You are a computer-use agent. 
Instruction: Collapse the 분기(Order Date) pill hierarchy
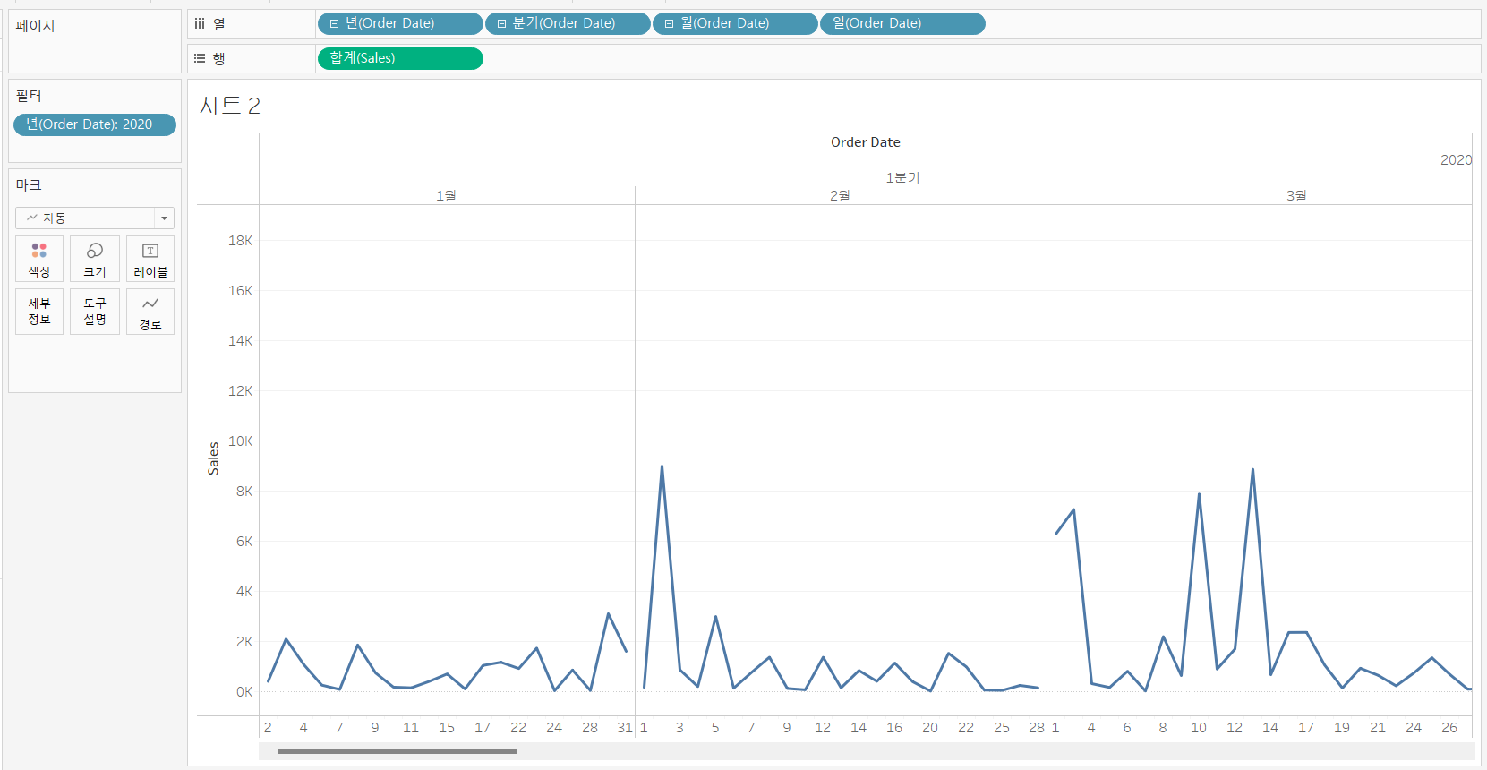point(501,24)
